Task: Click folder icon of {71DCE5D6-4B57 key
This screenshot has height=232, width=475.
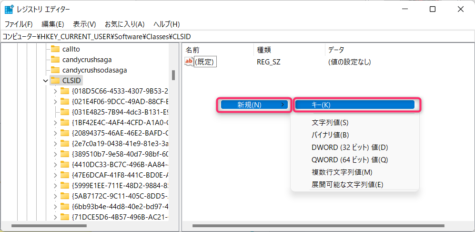Action: point(65,217)
